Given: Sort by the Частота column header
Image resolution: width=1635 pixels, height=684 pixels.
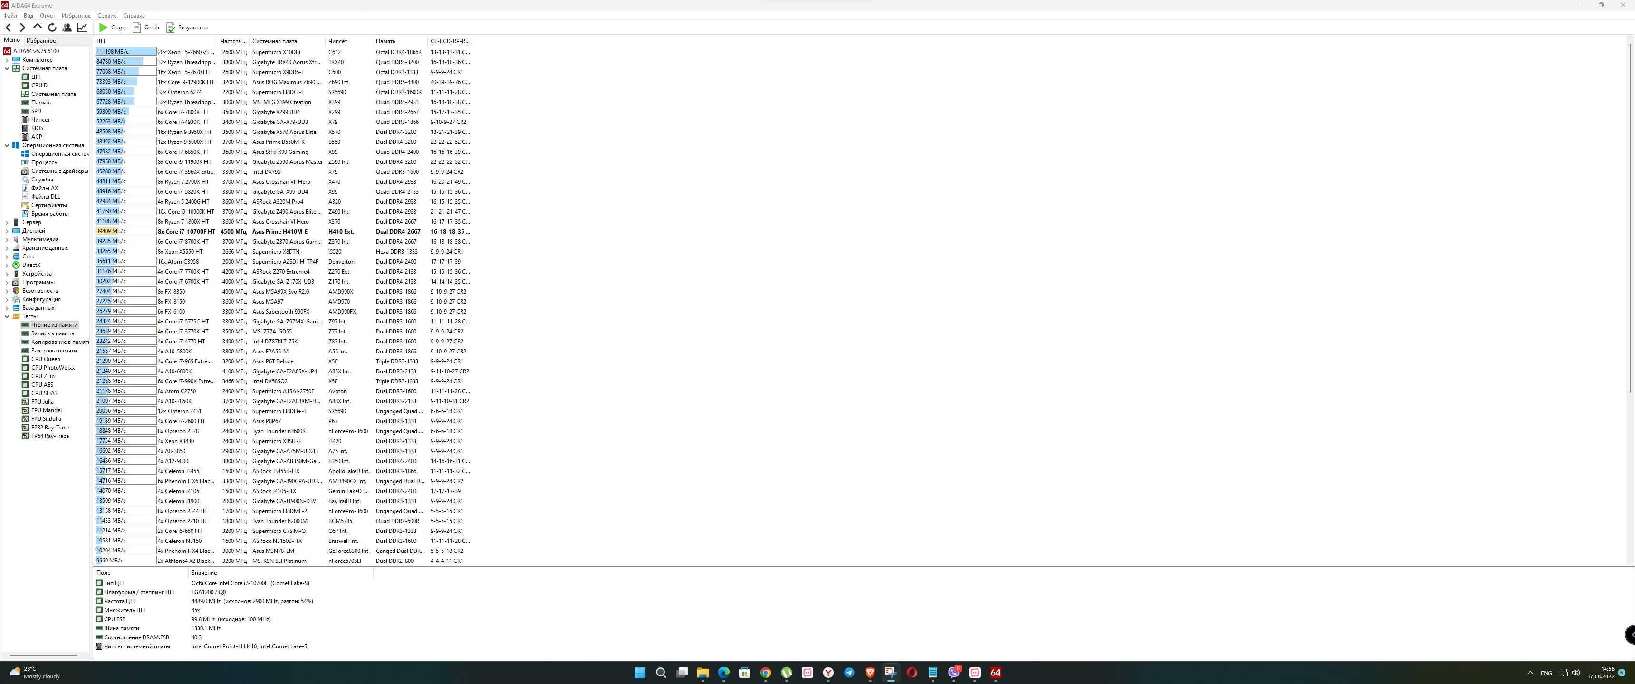Looking at the screenshot, I should (233, 41).
